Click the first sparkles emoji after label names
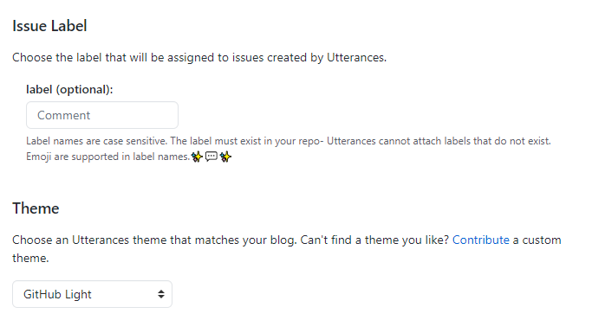 point(197,157)
